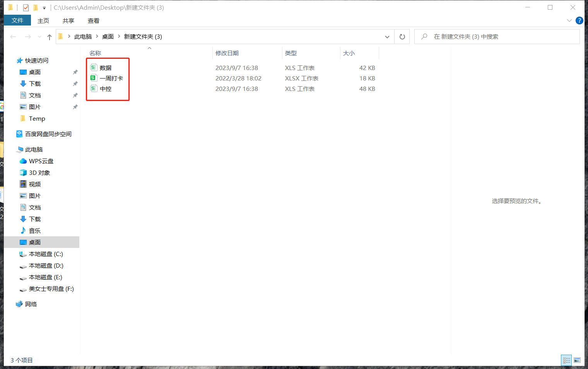Collapse the ribbon with the chevron arrow
Image resolution: width=588 pixels, height=369 pixels.
(x=569, y=20)
